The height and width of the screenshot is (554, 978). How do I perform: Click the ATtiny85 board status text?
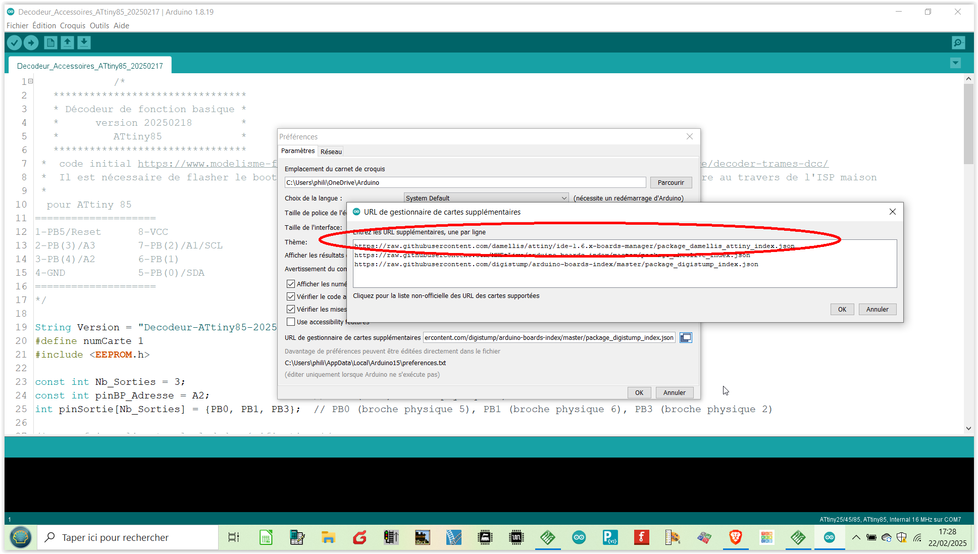coord(890,519)
